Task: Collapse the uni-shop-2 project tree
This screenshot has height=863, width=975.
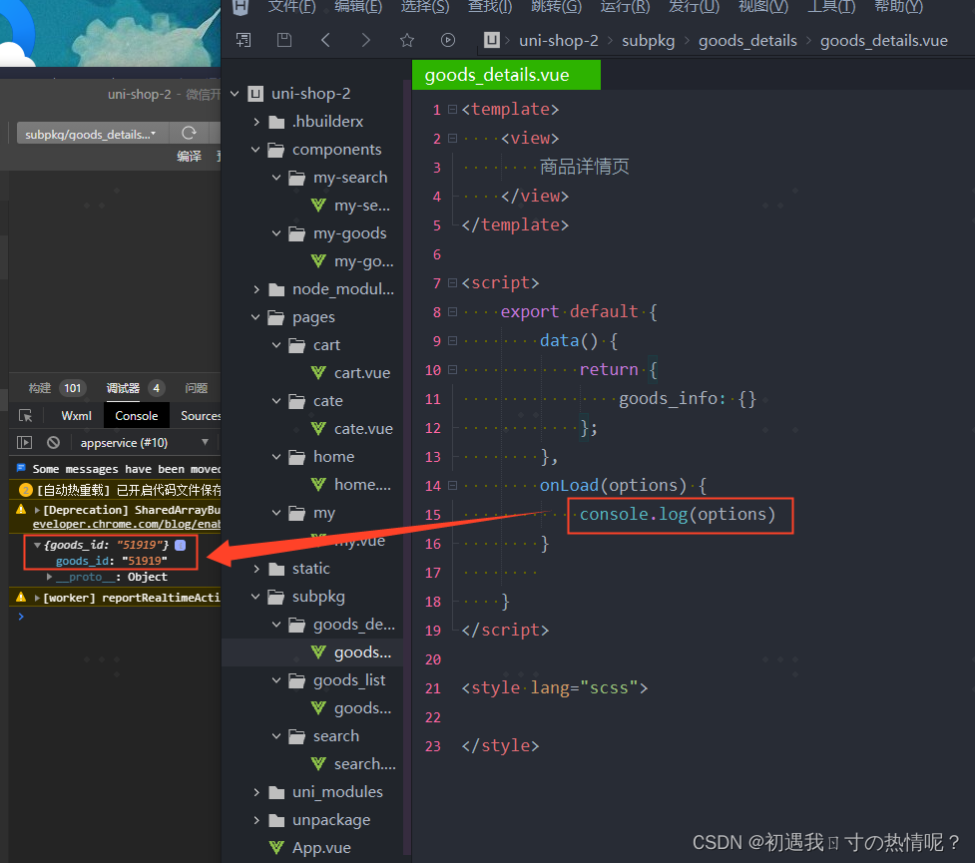Action: pyautogui.click(x=235, y=94)
